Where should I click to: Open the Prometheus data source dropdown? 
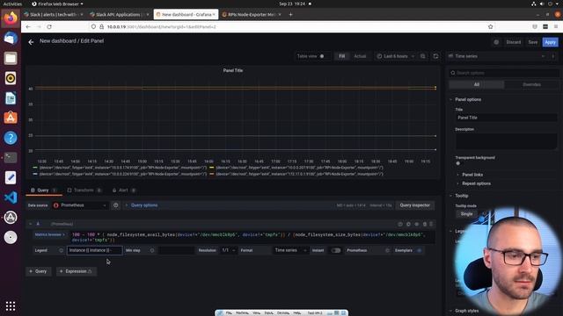[x=80, y=205]
